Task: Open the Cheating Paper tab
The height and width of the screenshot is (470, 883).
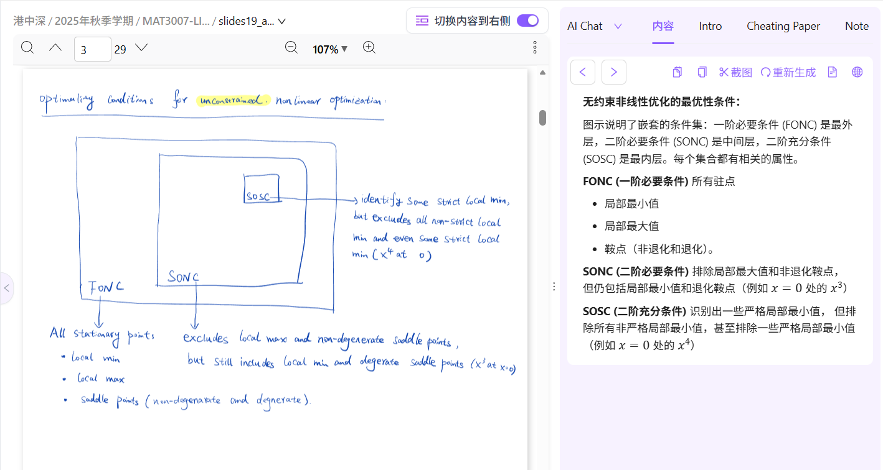Action: tap(783, 26)
